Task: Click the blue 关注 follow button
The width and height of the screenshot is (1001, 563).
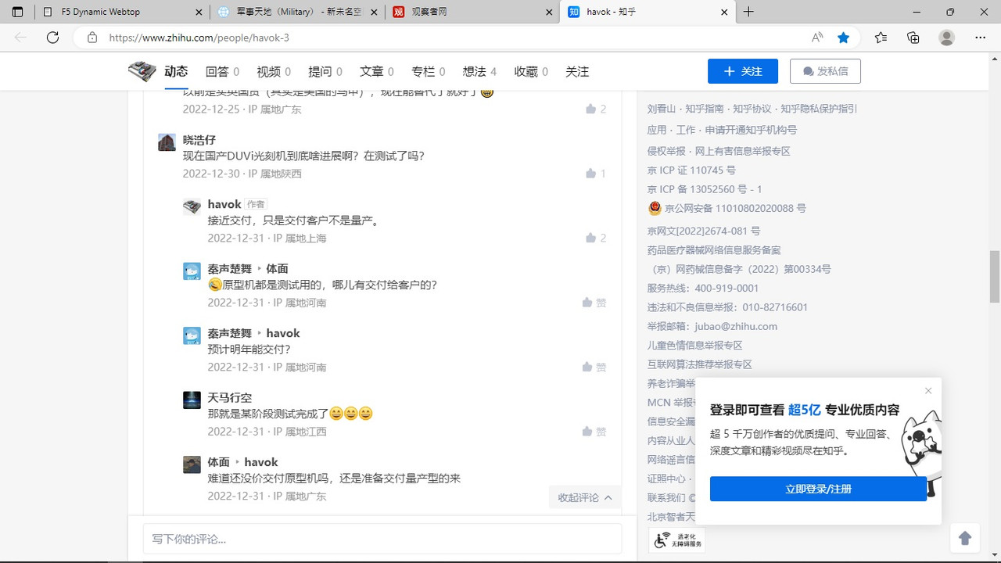Action: pyautogui.click(x=742, y=71)
